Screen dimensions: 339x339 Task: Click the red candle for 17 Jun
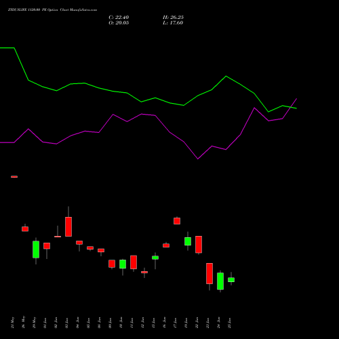[177, 221]
